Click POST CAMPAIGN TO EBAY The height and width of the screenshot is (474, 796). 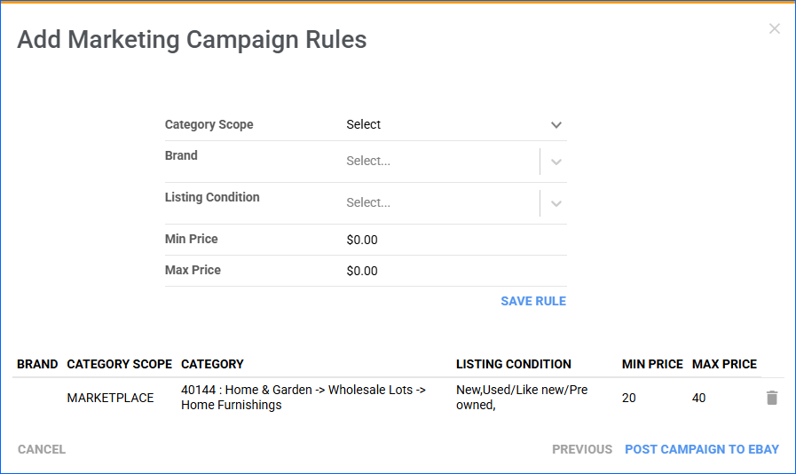[x=701, y=449]
